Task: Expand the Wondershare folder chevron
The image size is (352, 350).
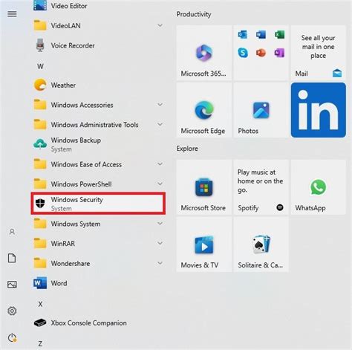Action: (160, 263)
